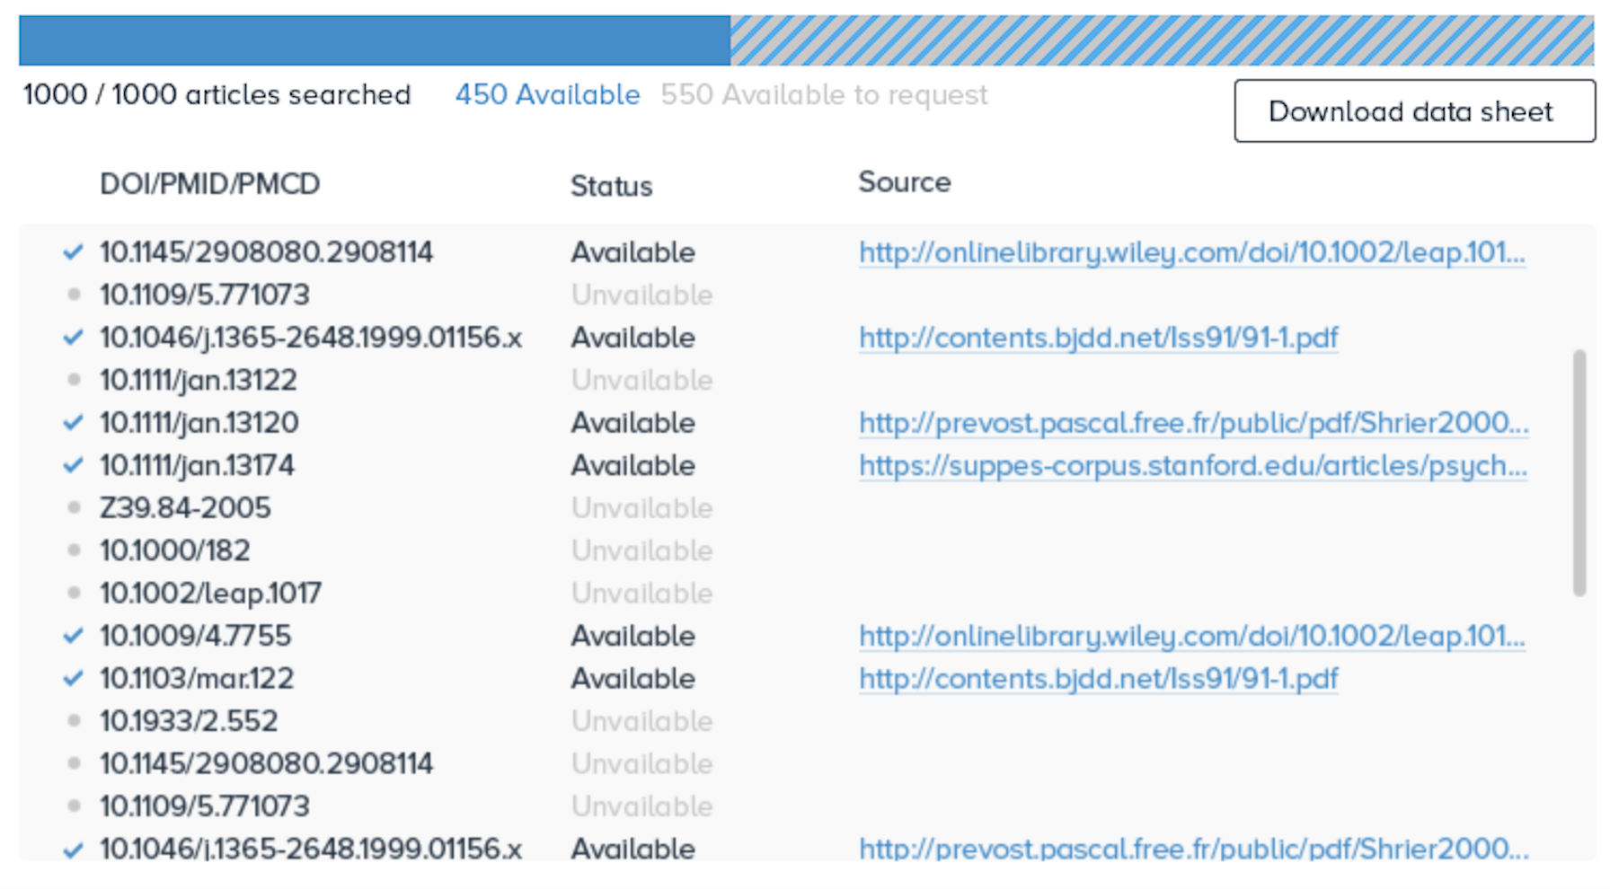The image size is (1610, 889).
Task: Click the Status column header
Action: point(611,186)
